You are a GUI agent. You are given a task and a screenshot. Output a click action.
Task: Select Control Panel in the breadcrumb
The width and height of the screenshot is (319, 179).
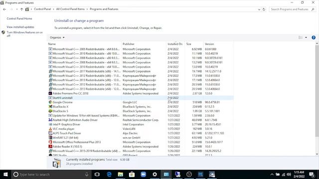coord(42,9)
